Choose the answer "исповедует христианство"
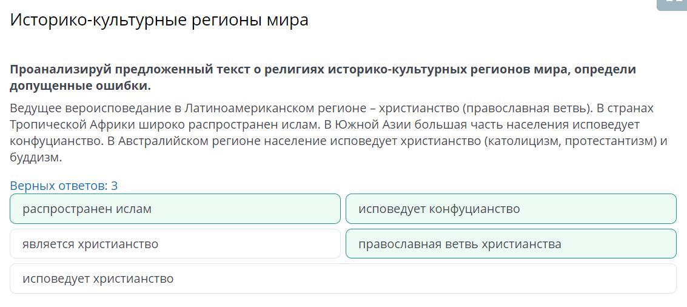This screenshot has height=307, width=687. click(343, 278)
